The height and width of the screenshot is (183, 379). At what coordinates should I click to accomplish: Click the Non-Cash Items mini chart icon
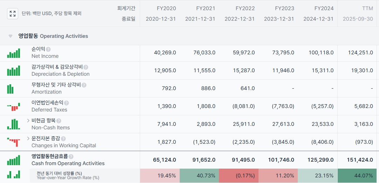(14, 124)
